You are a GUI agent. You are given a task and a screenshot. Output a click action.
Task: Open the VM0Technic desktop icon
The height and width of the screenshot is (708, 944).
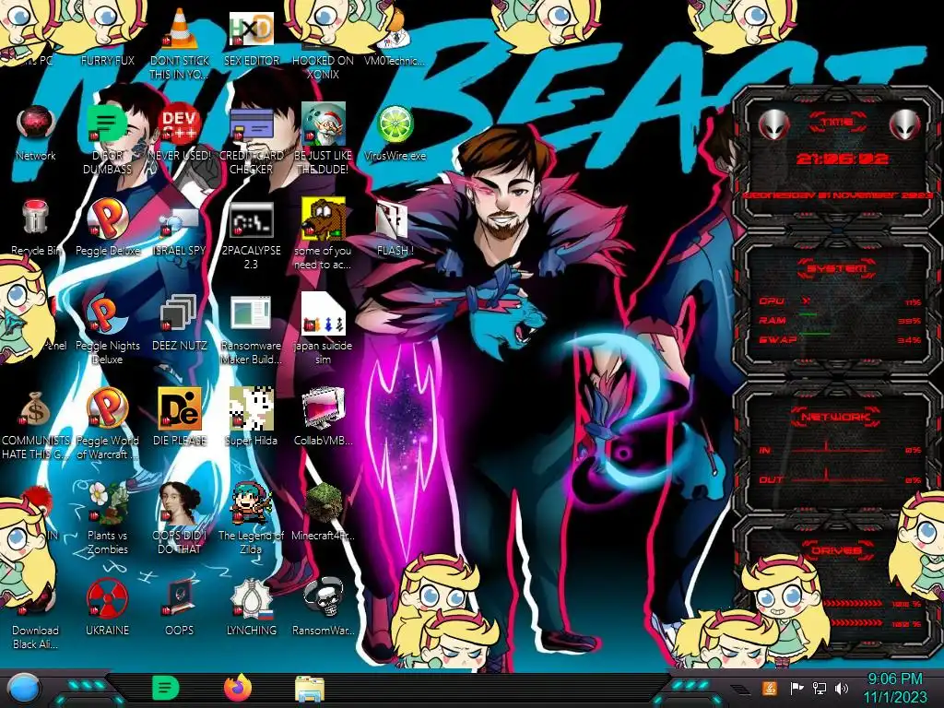(395, 37)
